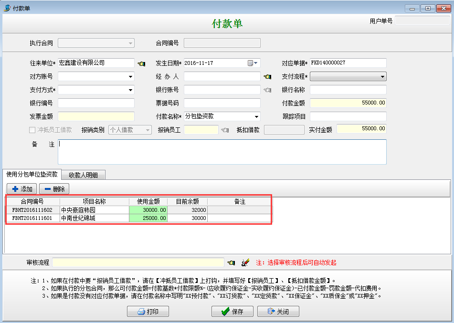454x323 pixels.
Task: Click the pen icon next to 审核流程
Action: tap(245, 262)
